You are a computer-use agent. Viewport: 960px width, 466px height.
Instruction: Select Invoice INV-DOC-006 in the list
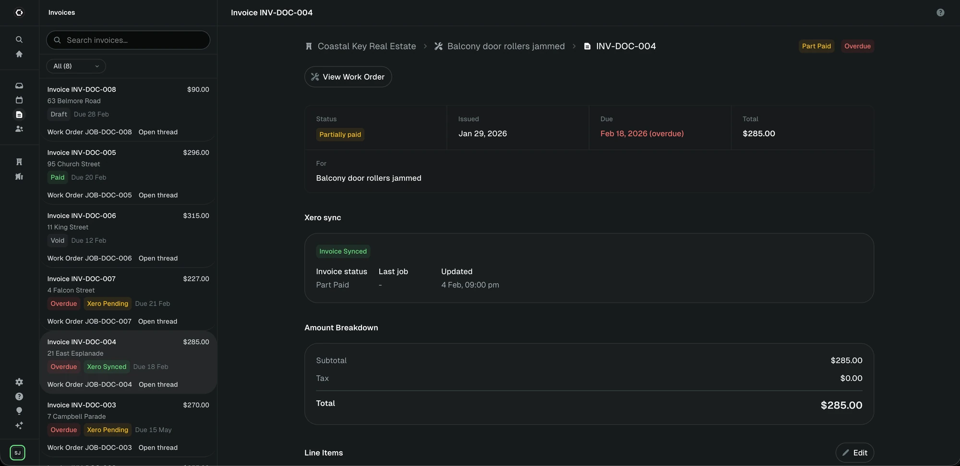(x=128, y=237)
